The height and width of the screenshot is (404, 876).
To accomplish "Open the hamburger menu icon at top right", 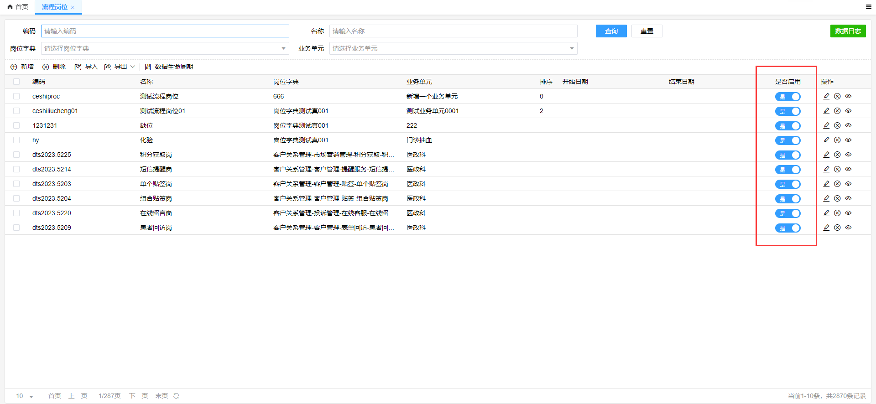I will 869,7.
